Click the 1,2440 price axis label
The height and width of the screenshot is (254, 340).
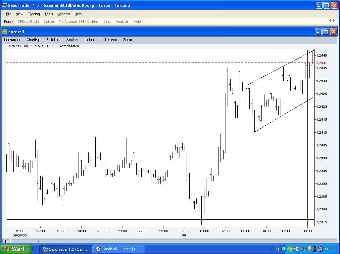[x=321, y=56]
